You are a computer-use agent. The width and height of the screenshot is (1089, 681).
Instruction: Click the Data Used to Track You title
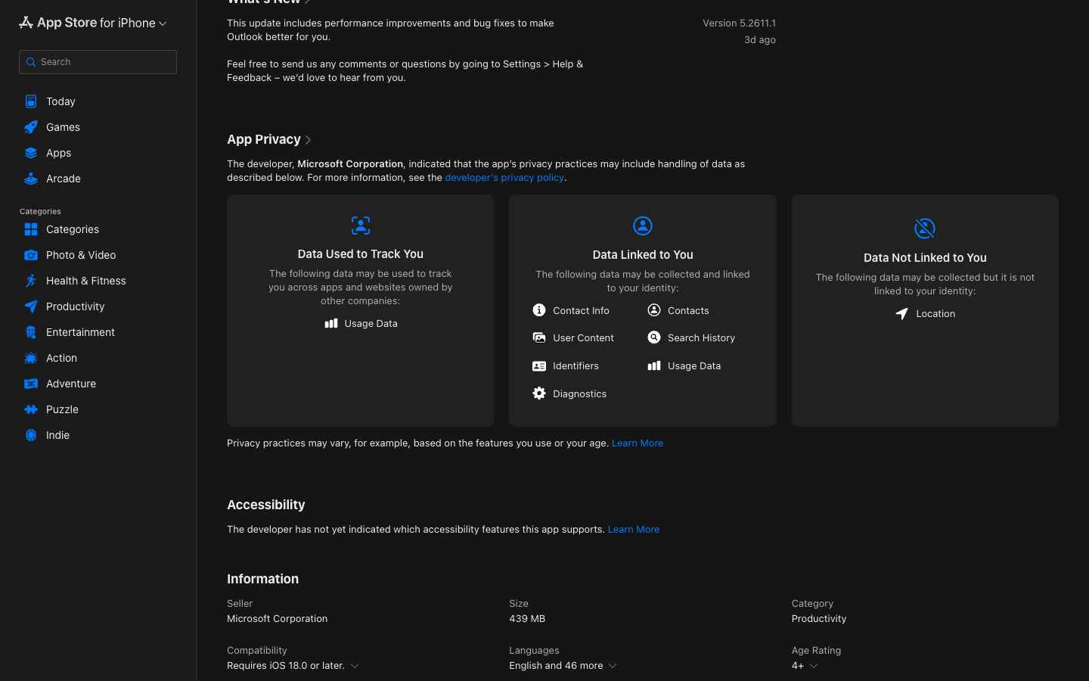tap(361, 254)
